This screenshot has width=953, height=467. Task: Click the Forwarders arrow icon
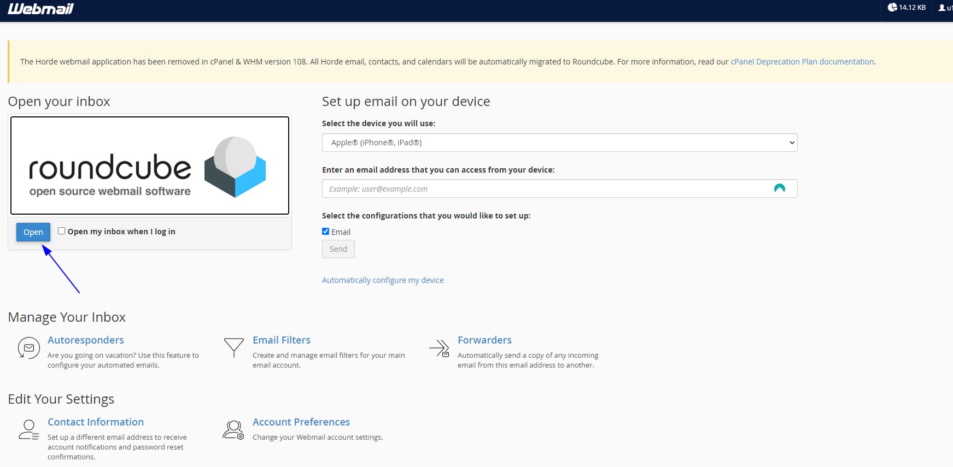coord(439,348)
